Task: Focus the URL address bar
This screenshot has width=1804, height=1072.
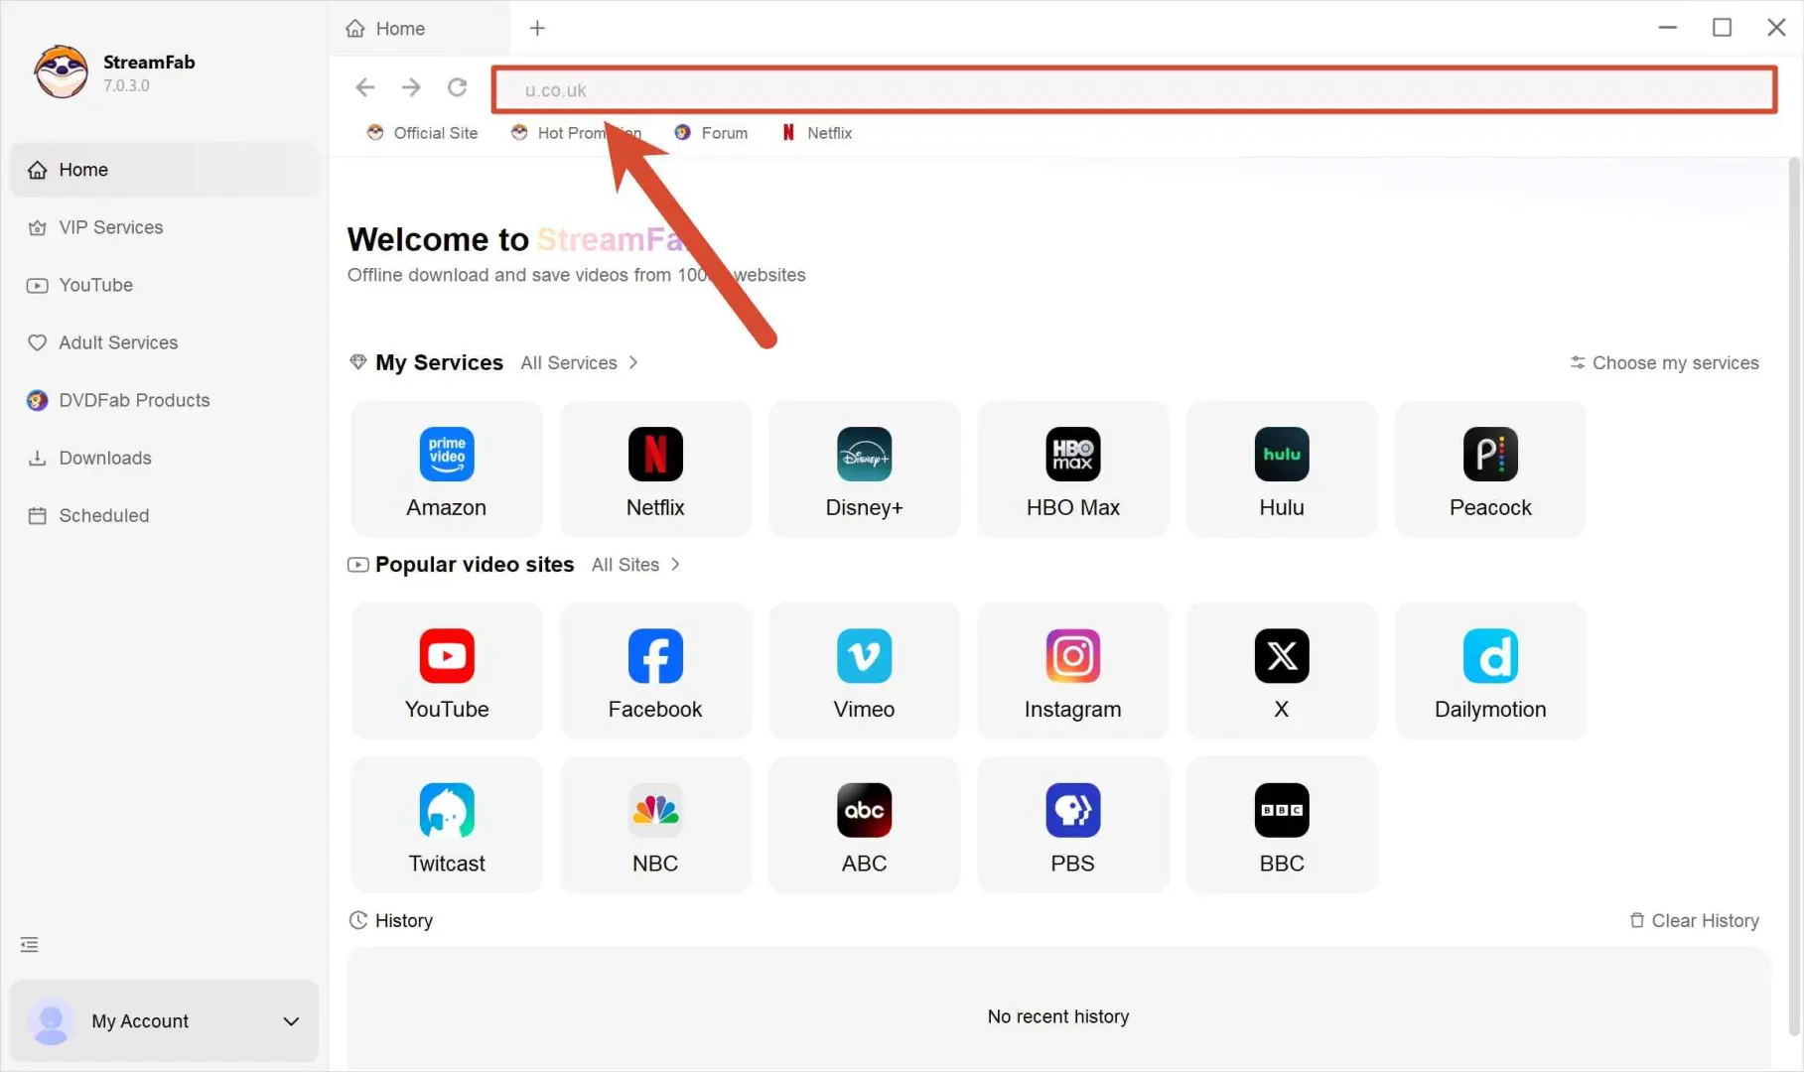Action: [x=1134, y=89]
